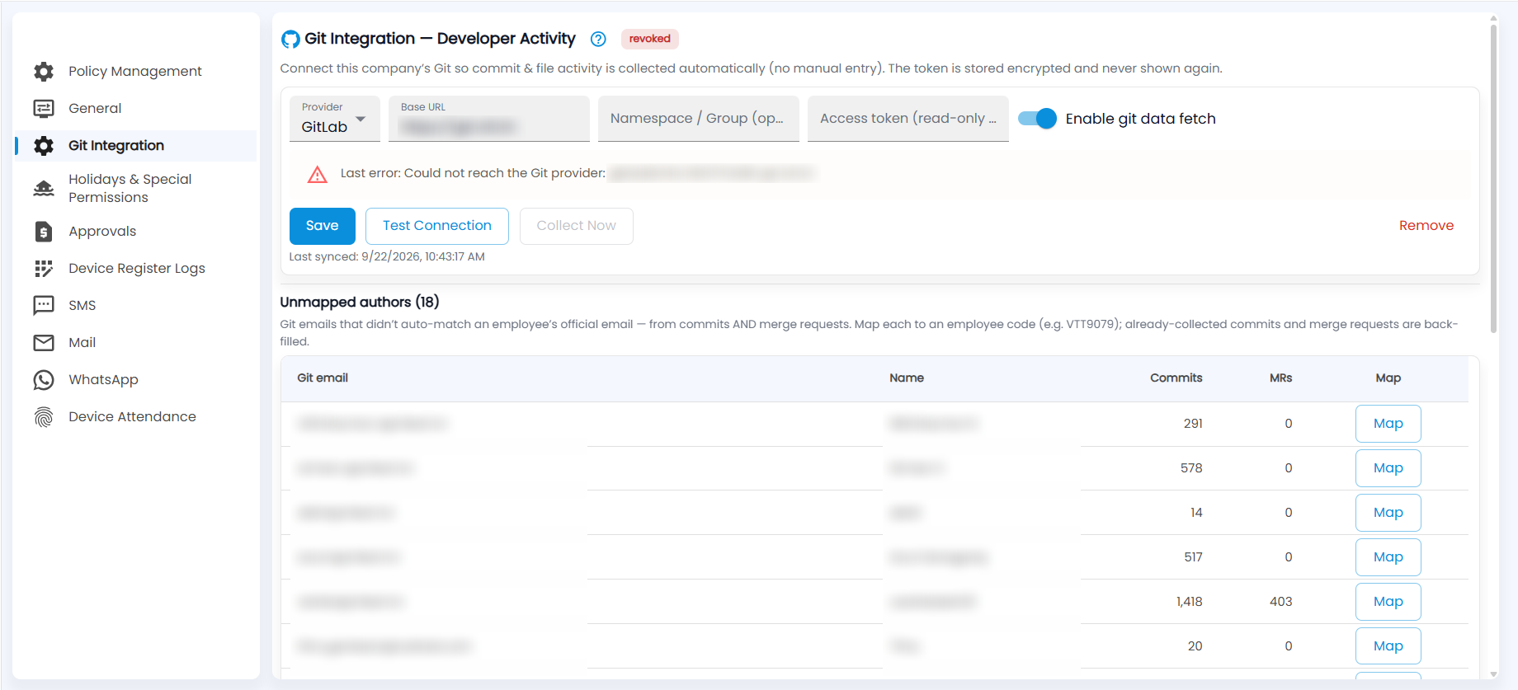
Task: Click the Git Integration gear icon
Action: (44, 146)
